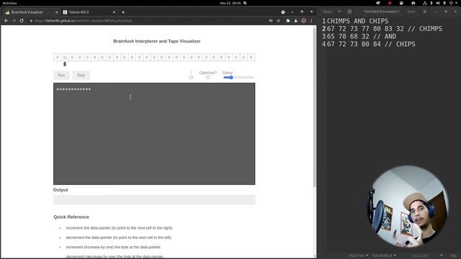
Task: Close the Tabela ASCII tab
Action: pos(114,12)
